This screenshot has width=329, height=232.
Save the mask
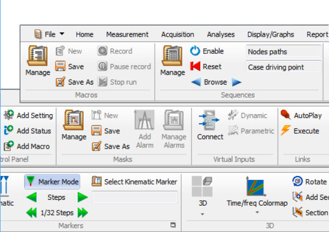(x=106, y=131)
